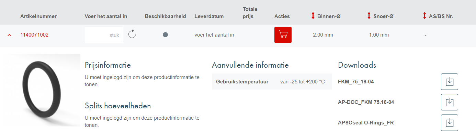Viewport: 476px width, 134px height.
Task: Click the Artikelnummer column header
Action: pyautogui.click(x=38, y=16)
